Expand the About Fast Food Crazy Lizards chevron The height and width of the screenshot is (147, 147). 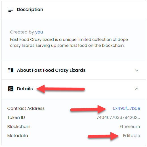point(136,70)
